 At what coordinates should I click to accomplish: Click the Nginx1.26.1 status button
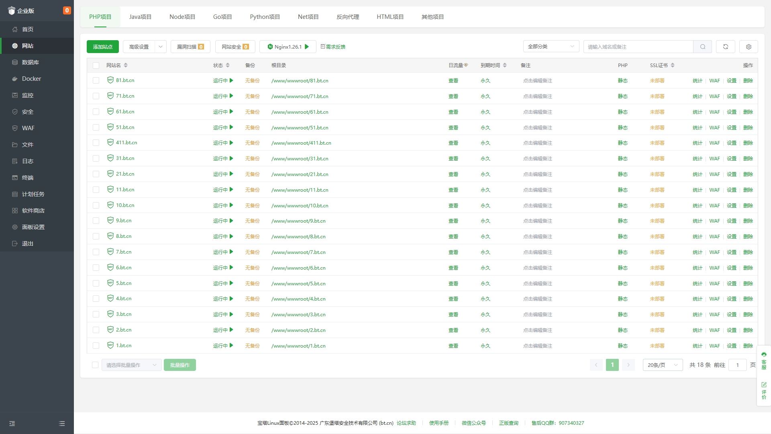tap(288, 47)
